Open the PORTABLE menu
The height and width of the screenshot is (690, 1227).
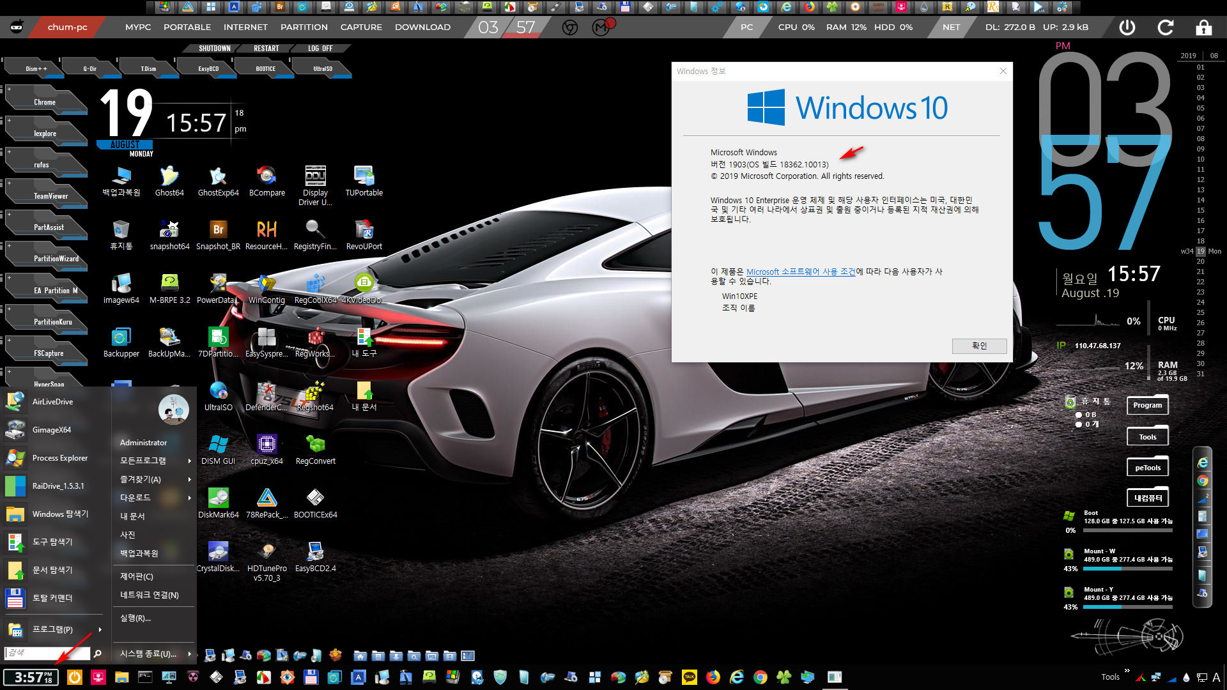187,27
